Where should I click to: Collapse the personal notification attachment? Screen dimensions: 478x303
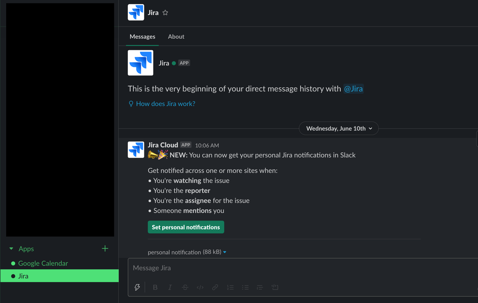[225, 252]
